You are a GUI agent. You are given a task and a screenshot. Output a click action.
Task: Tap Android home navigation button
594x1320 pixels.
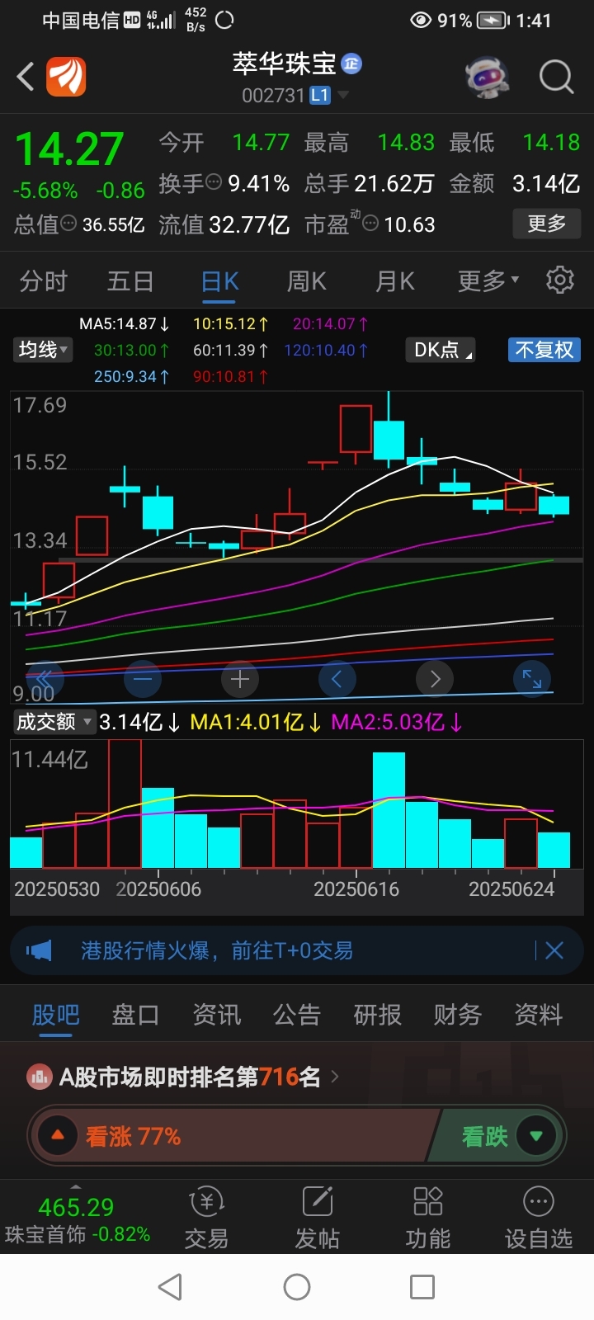point(297,1287)
